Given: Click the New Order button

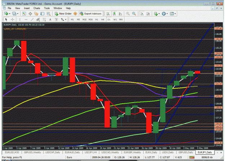Looking at the screenshot, I should tap(63, 14).
